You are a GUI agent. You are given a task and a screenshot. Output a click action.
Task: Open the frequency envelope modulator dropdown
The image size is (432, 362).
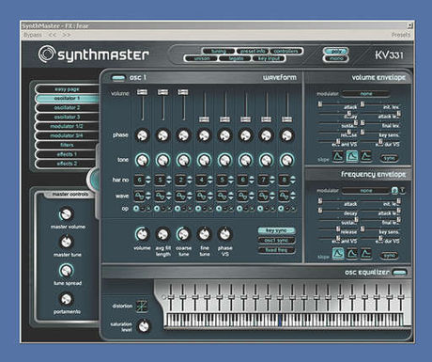366,190
